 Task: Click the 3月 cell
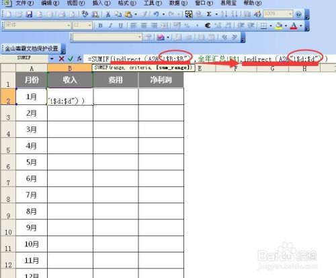click(32, 130)
